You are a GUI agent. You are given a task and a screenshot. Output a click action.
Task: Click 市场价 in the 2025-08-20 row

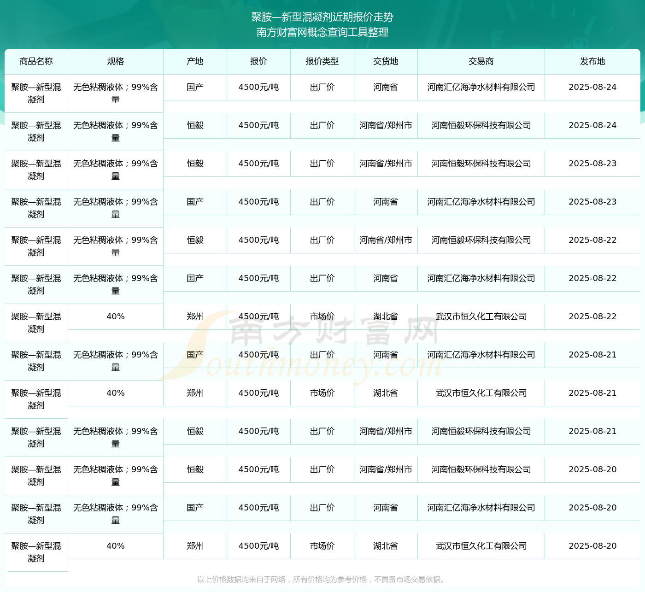[x=322, y=546]
